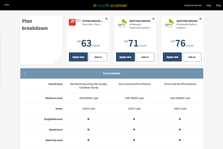Click April logo on Essentielle Inpatient card
This screenshot has height=149, width=223.
pyautogui.click(x=122, y=23)
